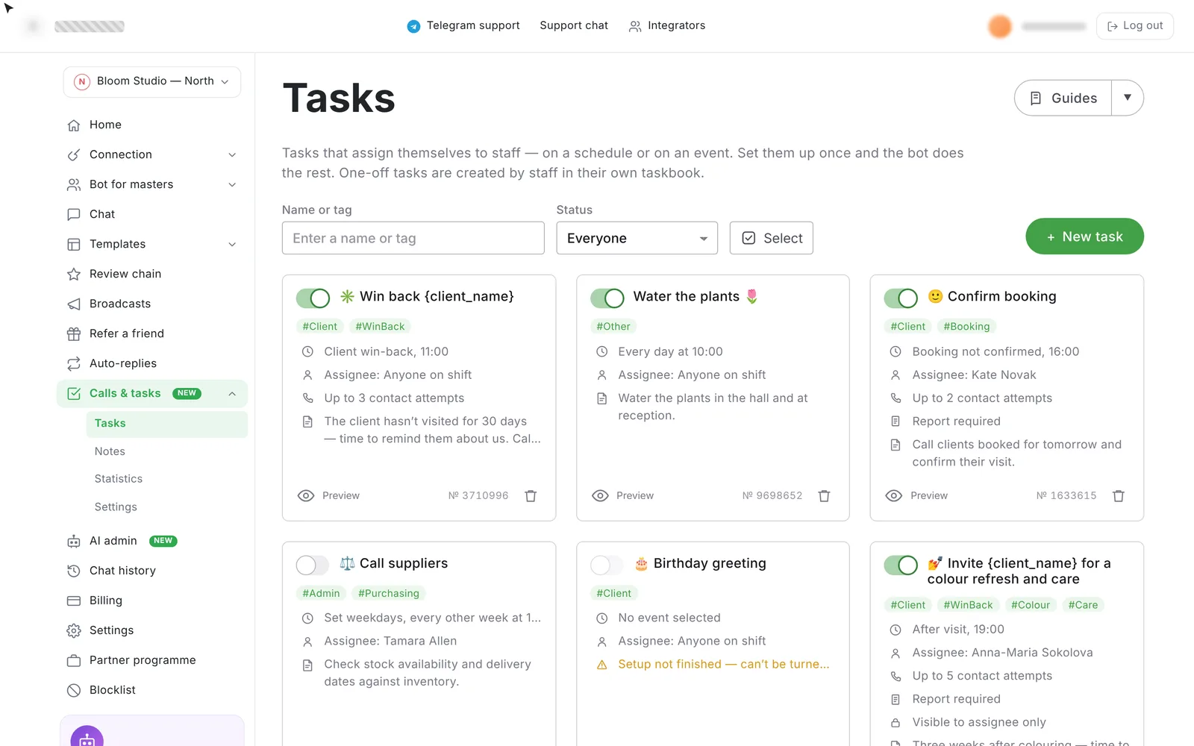Open Bloom Studio — North location dropdown
Viewport: 1194px width, 746px height.
[x=152, y=81]
